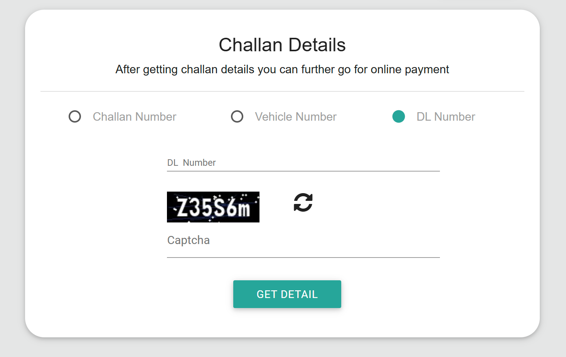Viewport: 566px width, 357px height.
Task: Click inside the DL Number input field
Action: [x=303, y=164]
